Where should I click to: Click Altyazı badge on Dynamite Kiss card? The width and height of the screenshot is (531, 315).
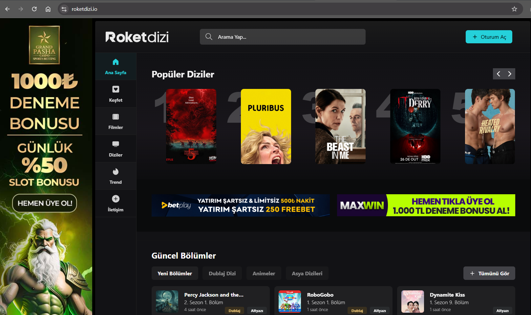click(502, 310)
